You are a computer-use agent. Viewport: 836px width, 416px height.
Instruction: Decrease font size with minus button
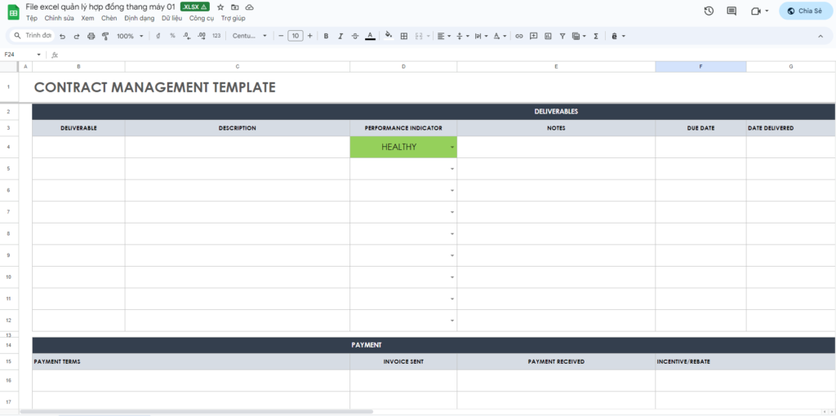(x=281, y=36)
